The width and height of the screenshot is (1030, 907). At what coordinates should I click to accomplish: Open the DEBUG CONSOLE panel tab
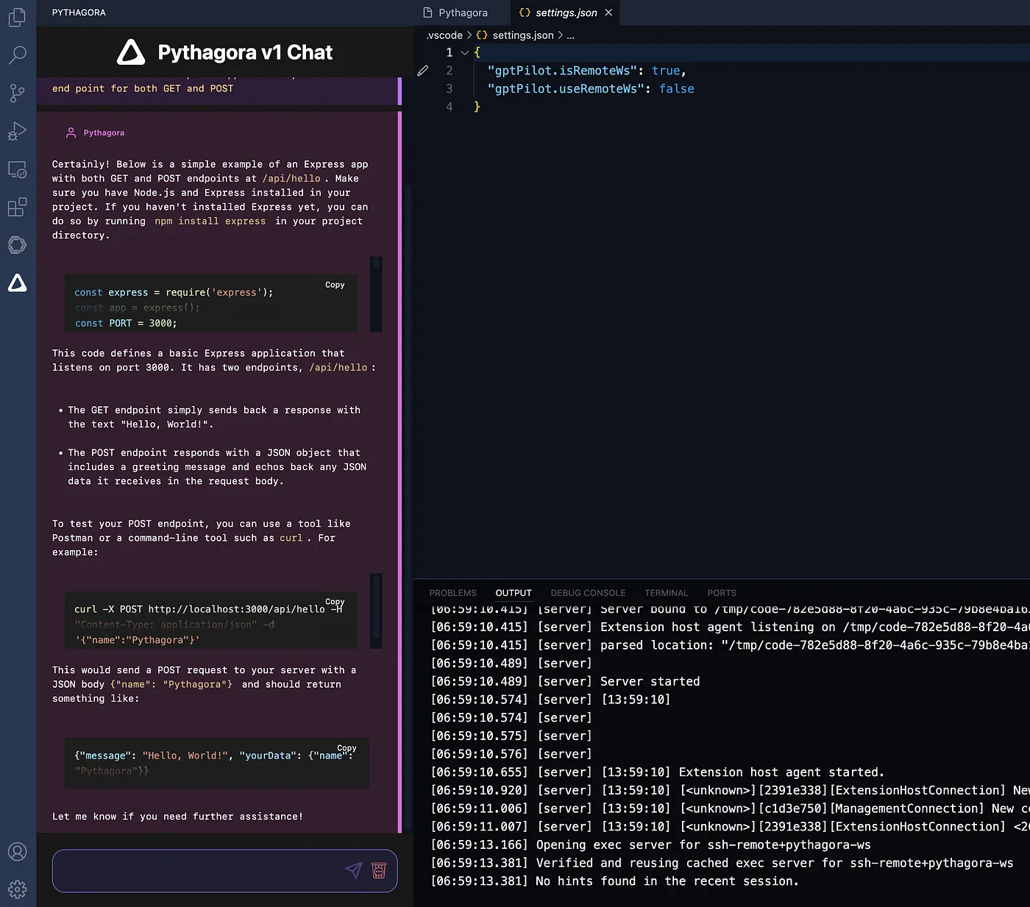tap(588, 593)
